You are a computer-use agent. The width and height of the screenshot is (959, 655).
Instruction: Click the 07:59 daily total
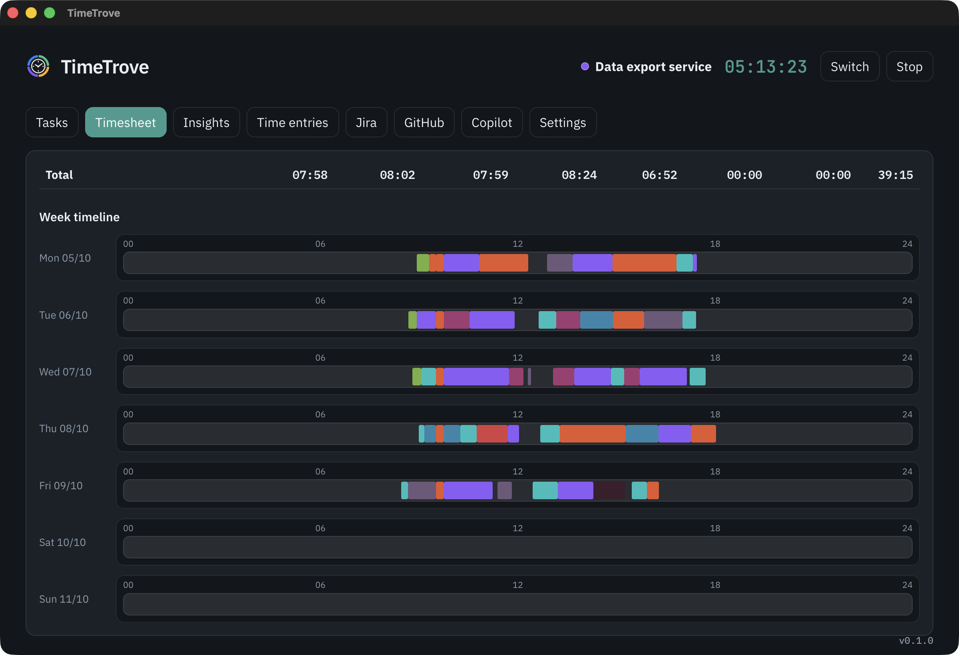point(491,175)
